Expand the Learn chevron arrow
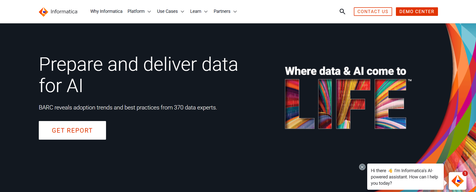476x192 pixels. [x=206, y=12]
